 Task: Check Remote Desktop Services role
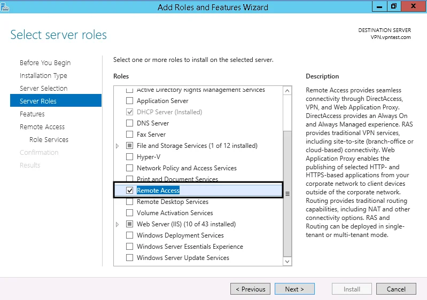(x=130, y=202)
